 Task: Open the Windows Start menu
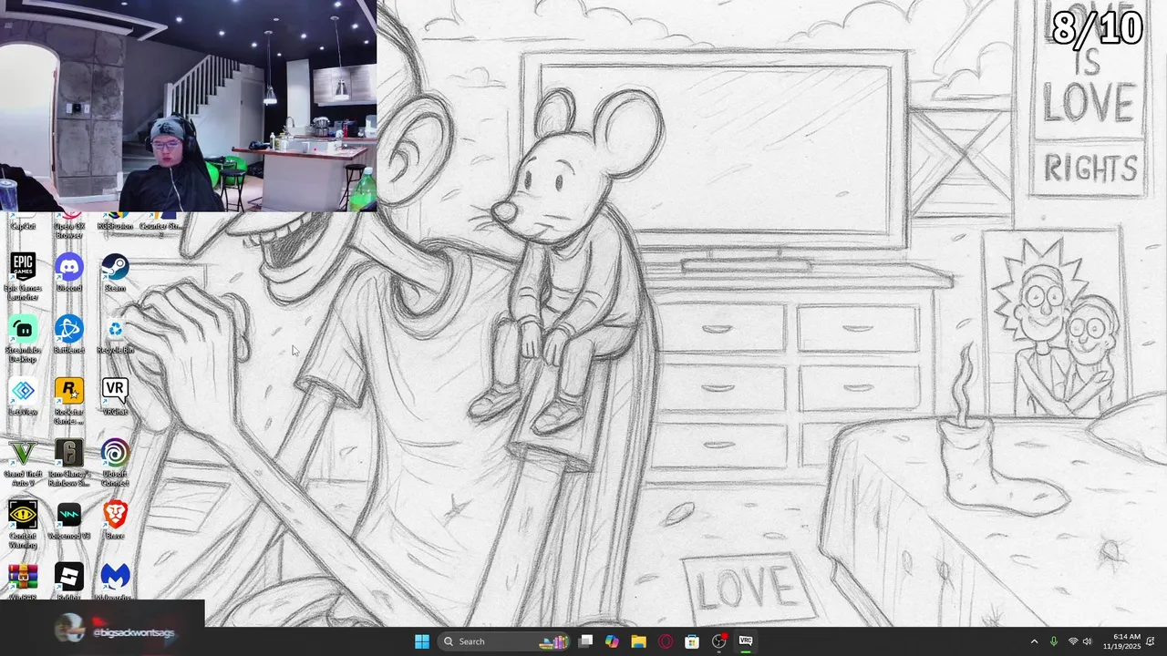422,641
